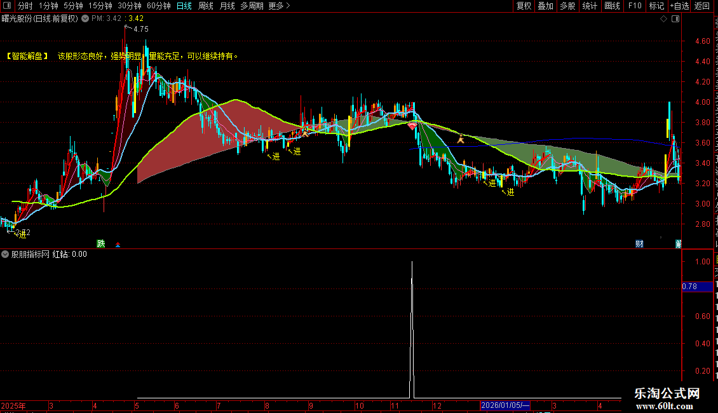This screenshot has width=718, height=413.
Task: Click the 进 signal at chart start
Action: [x=22, y=235]
